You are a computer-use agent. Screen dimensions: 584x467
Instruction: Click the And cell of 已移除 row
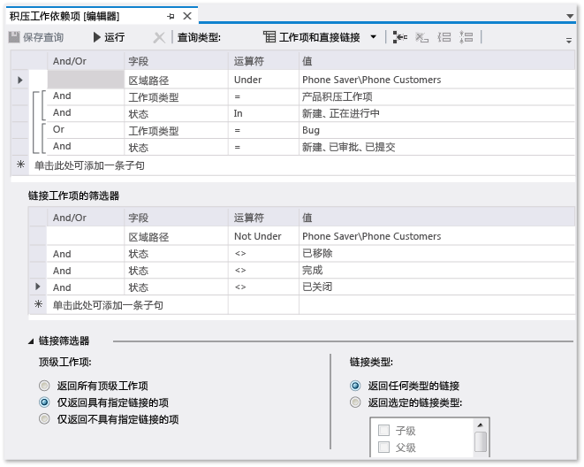[86, 254]
